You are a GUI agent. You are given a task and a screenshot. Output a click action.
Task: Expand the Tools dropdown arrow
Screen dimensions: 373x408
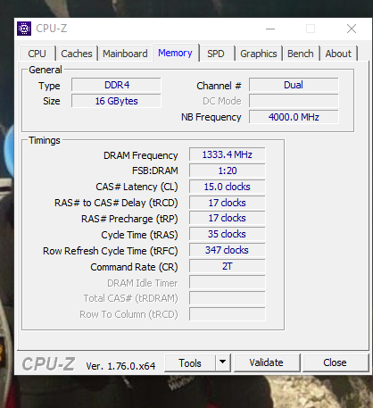coord(222,363)
